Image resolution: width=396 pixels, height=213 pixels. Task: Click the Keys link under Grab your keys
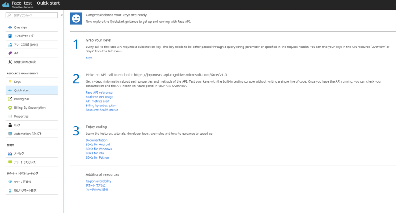pyautogui.click(x=89, y=58)
